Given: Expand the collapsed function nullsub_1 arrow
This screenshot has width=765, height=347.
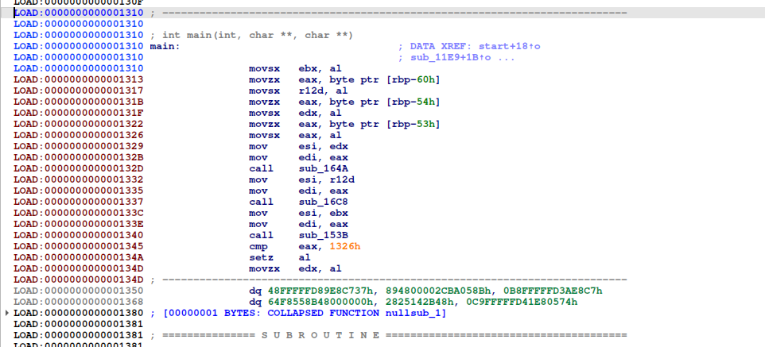Looking at the screenshot, I should (x=8, y=314).
